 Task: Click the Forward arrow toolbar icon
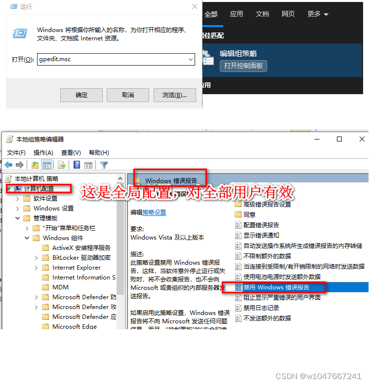pyautogui.click(x=20, y=165)
